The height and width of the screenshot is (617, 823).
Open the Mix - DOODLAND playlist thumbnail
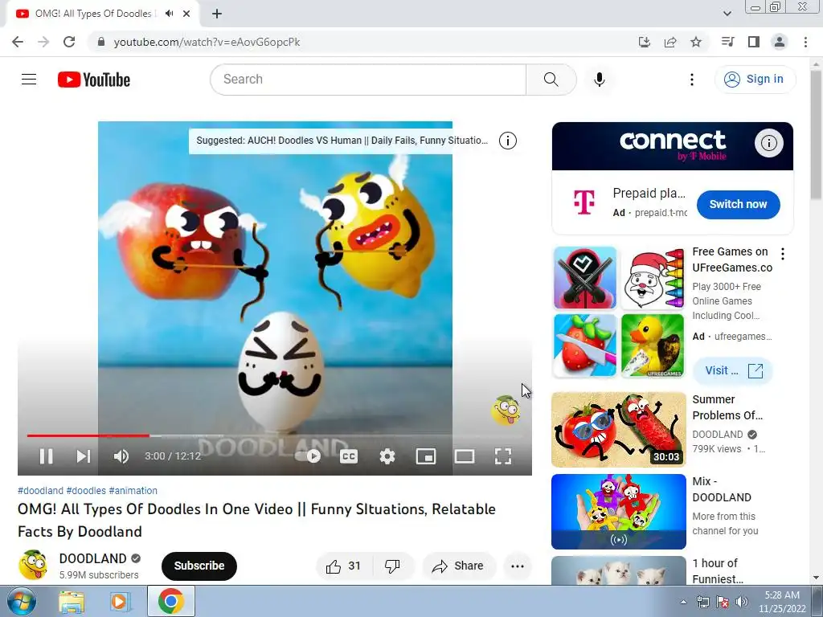(619, 512)
